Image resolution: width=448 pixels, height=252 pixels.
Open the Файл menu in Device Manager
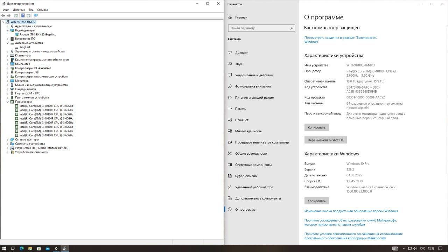6,10
